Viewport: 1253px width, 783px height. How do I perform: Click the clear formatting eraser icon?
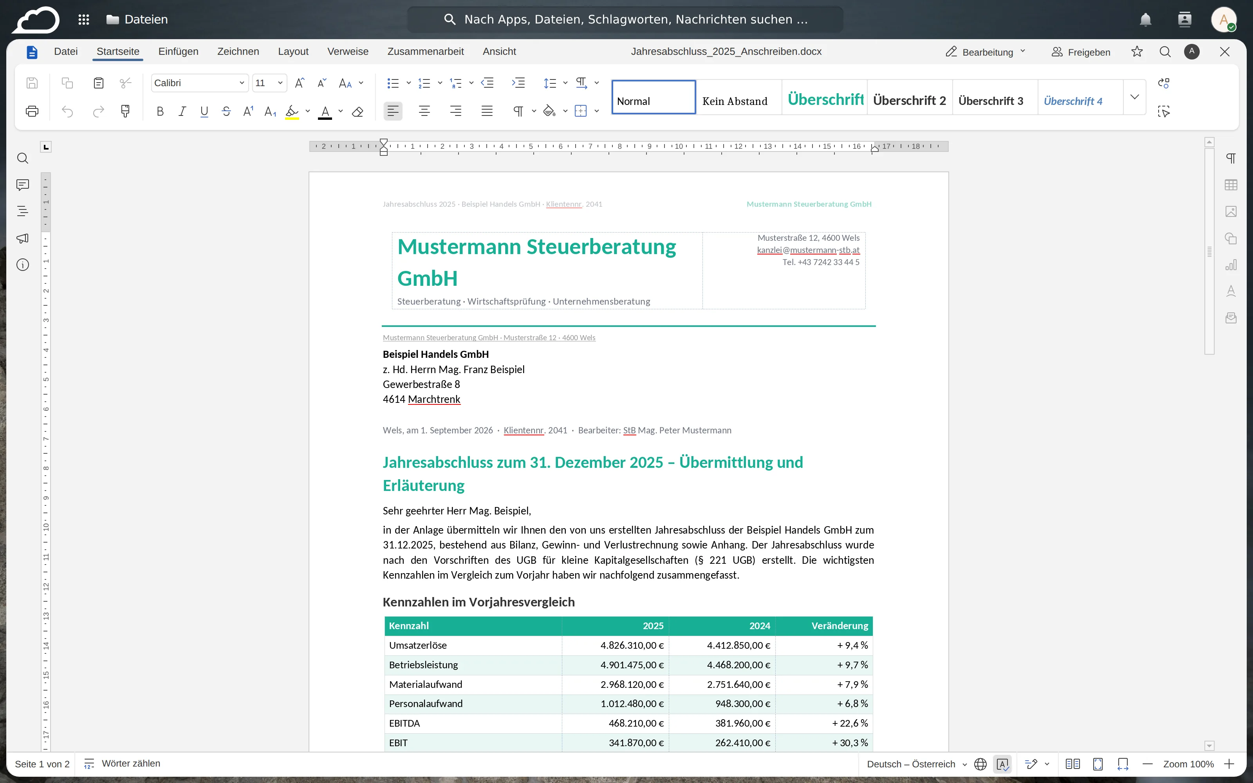(x=357, y=111)
